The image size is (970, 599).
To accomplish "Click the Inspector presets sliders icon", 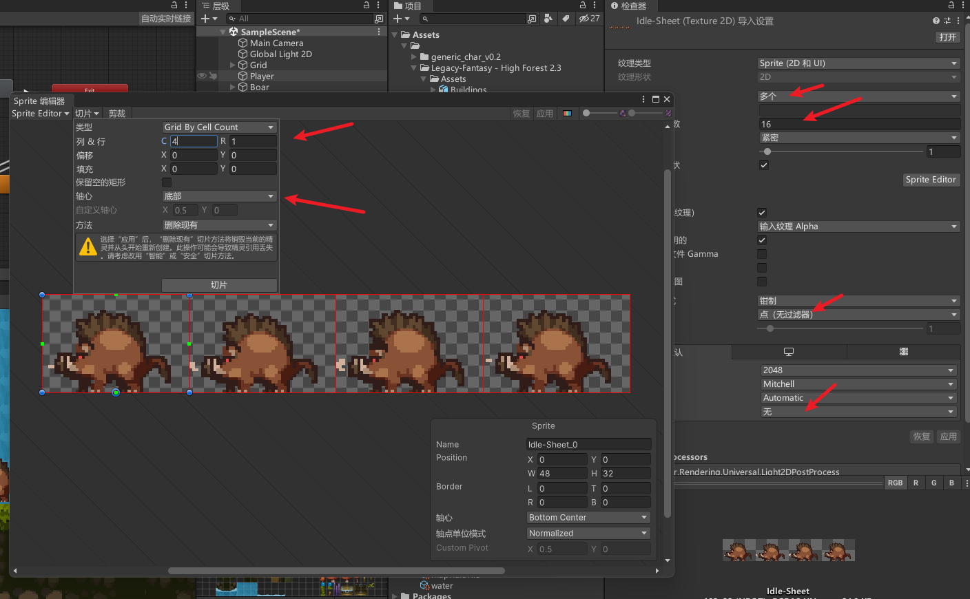I will (947, 21).
